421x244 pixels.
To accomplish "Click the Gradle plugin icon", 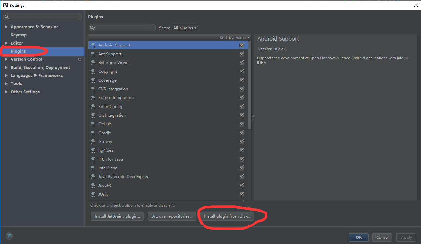I will [x=93, y=133].
